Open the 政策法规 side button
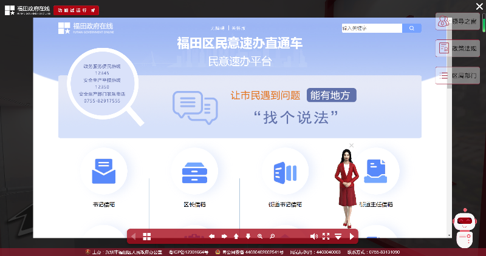Screen dimensions: 486x256 tap(457, 49)
